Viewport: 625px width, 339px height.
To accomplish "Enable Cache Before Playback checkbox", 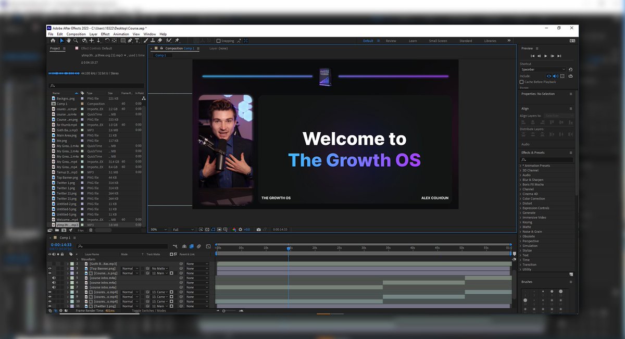I will tap(521, 82).
